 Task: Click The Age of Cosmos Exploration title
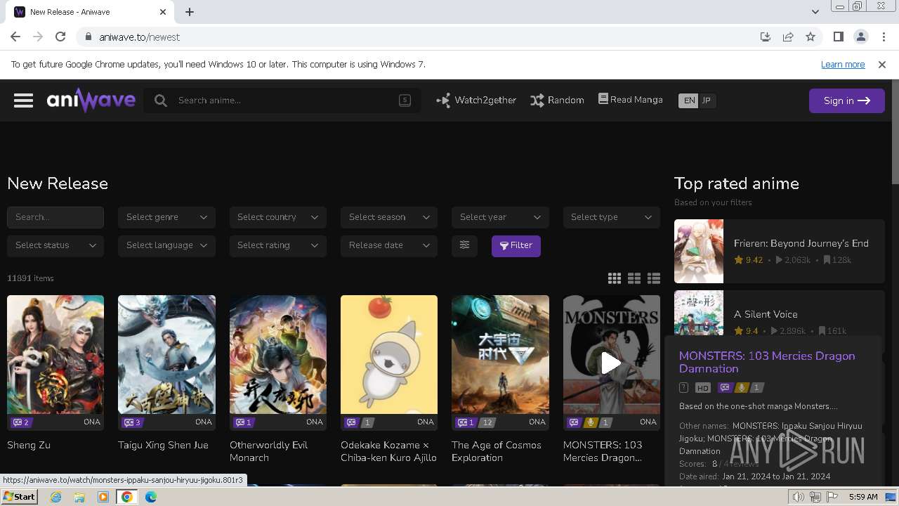497,451
